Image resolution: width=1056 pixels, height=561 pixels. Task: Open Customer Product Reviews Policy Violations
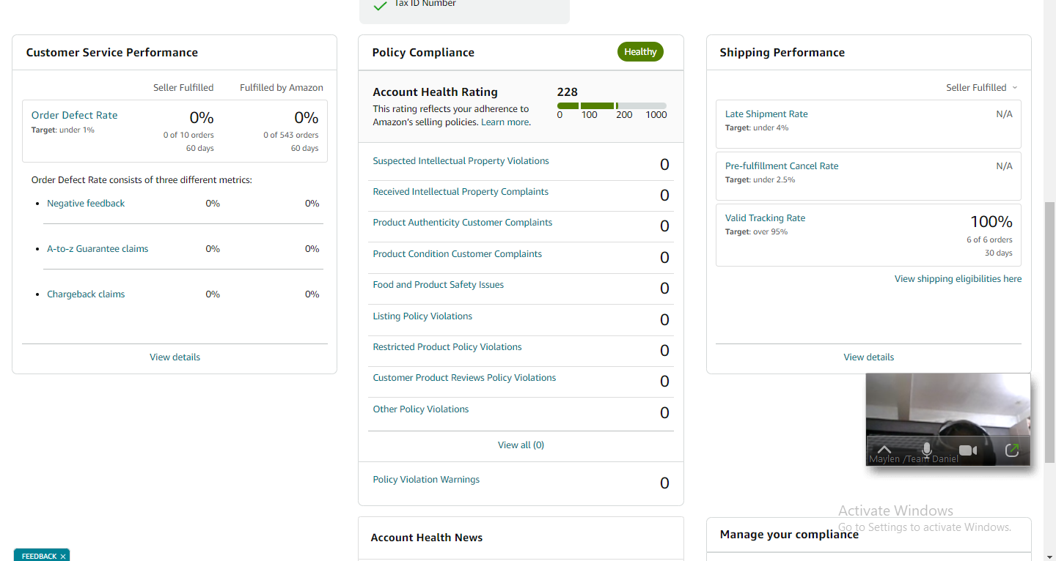point(464,378)
